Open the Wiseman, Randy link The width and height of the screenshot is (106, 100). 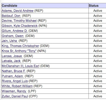pos(14,91)
